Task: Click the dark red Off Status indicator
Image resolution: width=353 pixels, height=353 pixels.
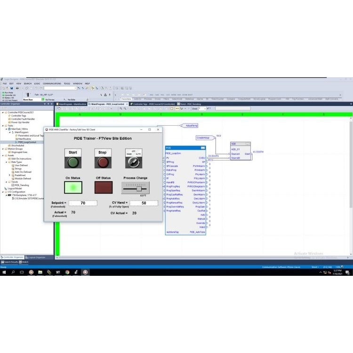Action: point(104,187)
